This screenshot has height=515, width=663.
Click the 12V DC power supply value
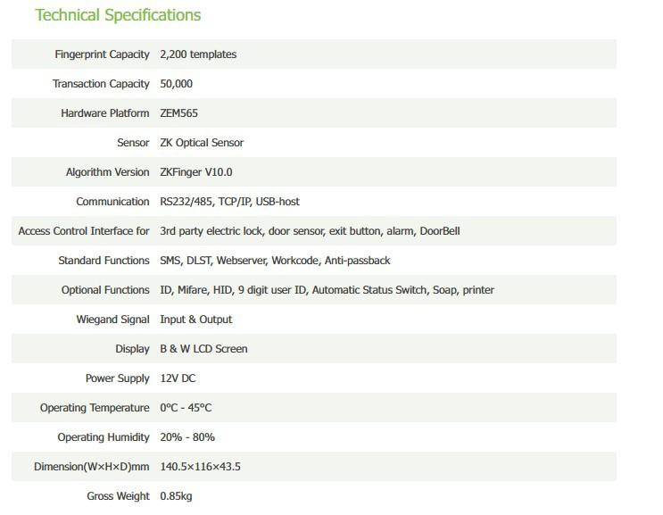tap(178, 378)
